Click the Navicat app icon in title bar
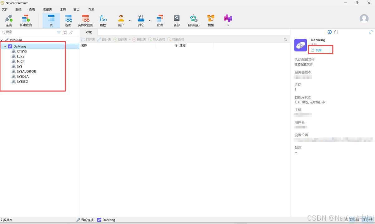The image size is (375, 224). click(3, 3)
